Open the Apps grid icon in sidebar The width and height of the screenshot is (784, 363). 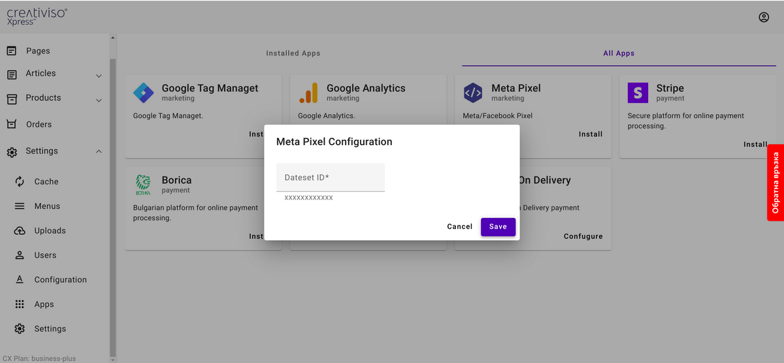pyautogui.click(x=20, y=304)
